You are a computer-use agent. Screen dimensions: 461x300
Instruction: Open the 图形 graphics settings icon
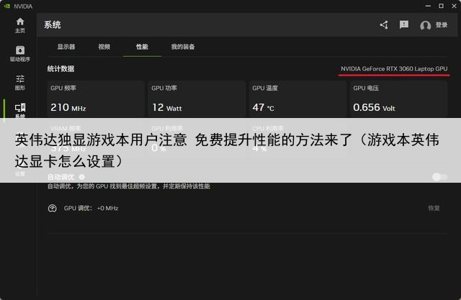[x=19, y=79]
